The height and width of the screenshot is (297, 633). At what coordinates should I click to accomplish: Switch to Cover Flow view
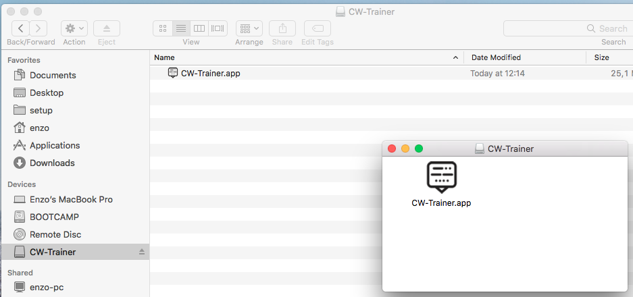coord(218,28)
